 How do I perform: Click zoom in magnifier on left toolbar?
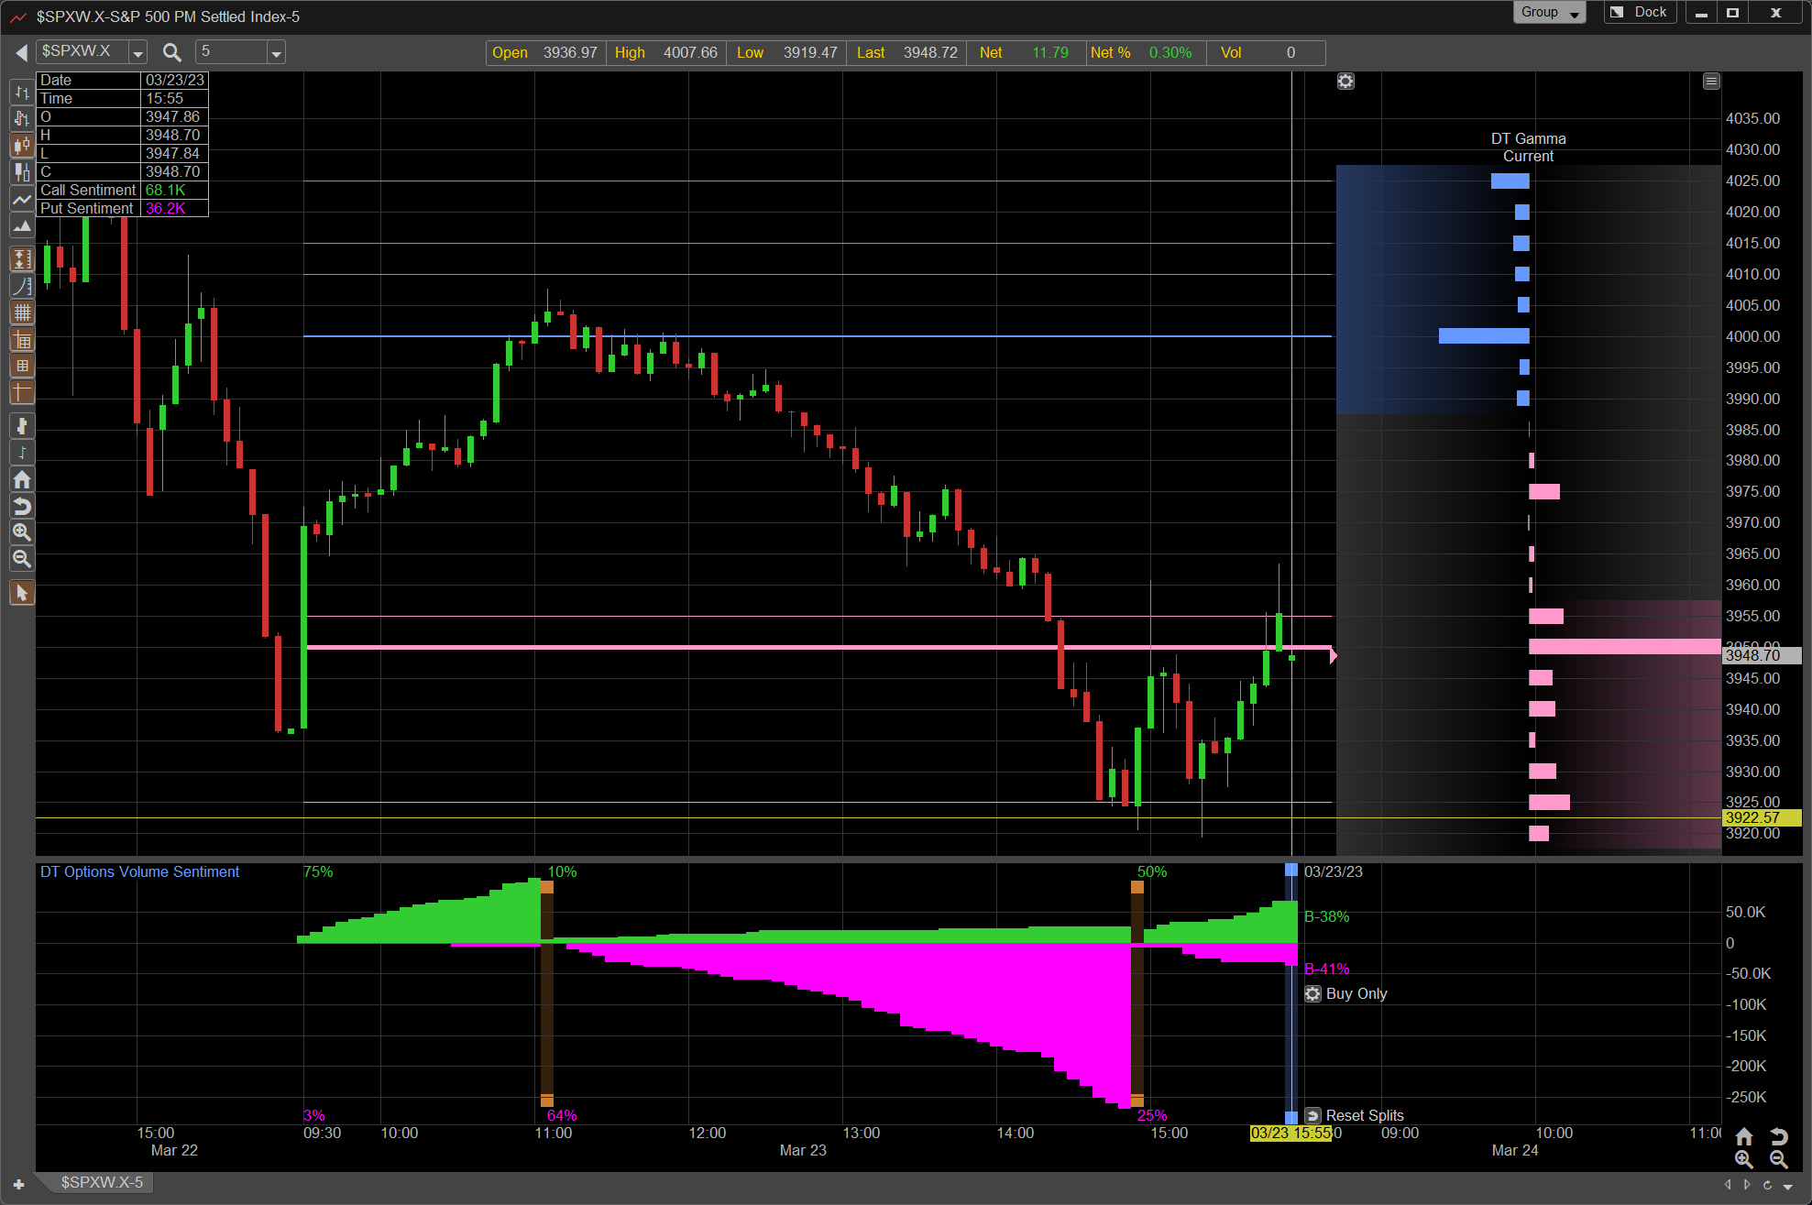[22, 532]
